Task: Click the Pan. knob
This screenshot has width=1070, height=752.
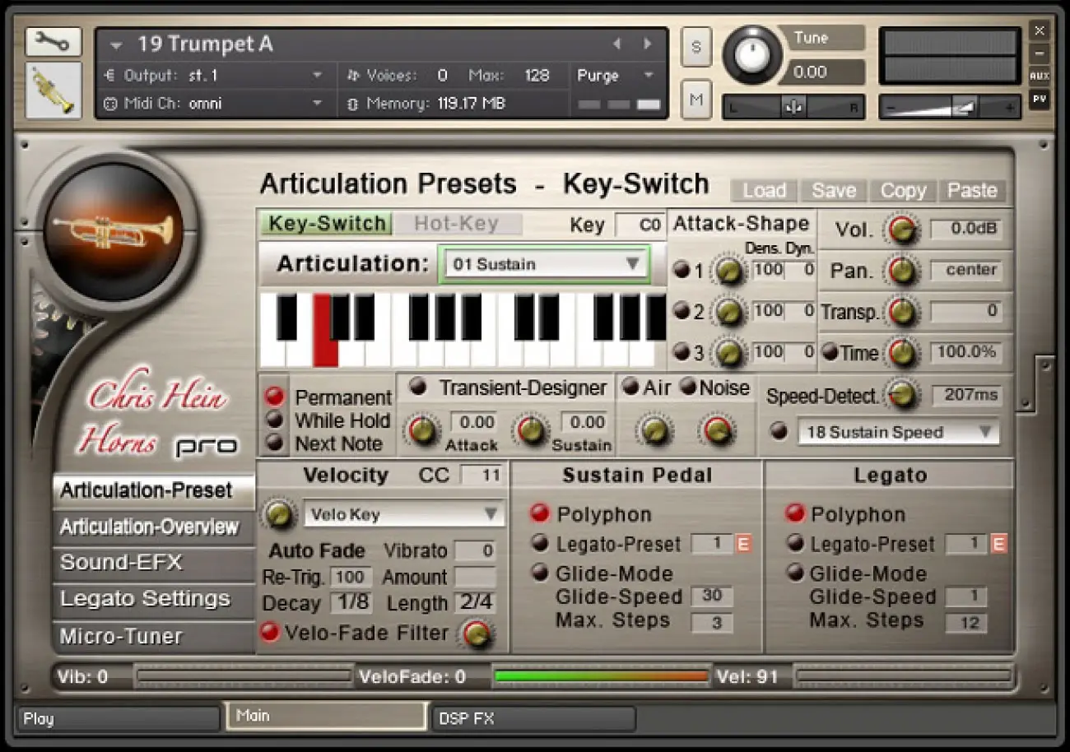Action: coord(903,271)
